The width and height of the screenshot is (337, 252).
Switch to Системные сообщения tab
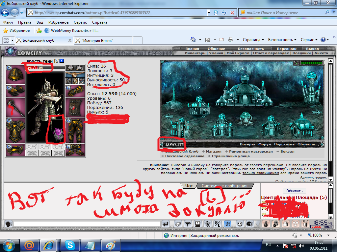coord(224,186)
